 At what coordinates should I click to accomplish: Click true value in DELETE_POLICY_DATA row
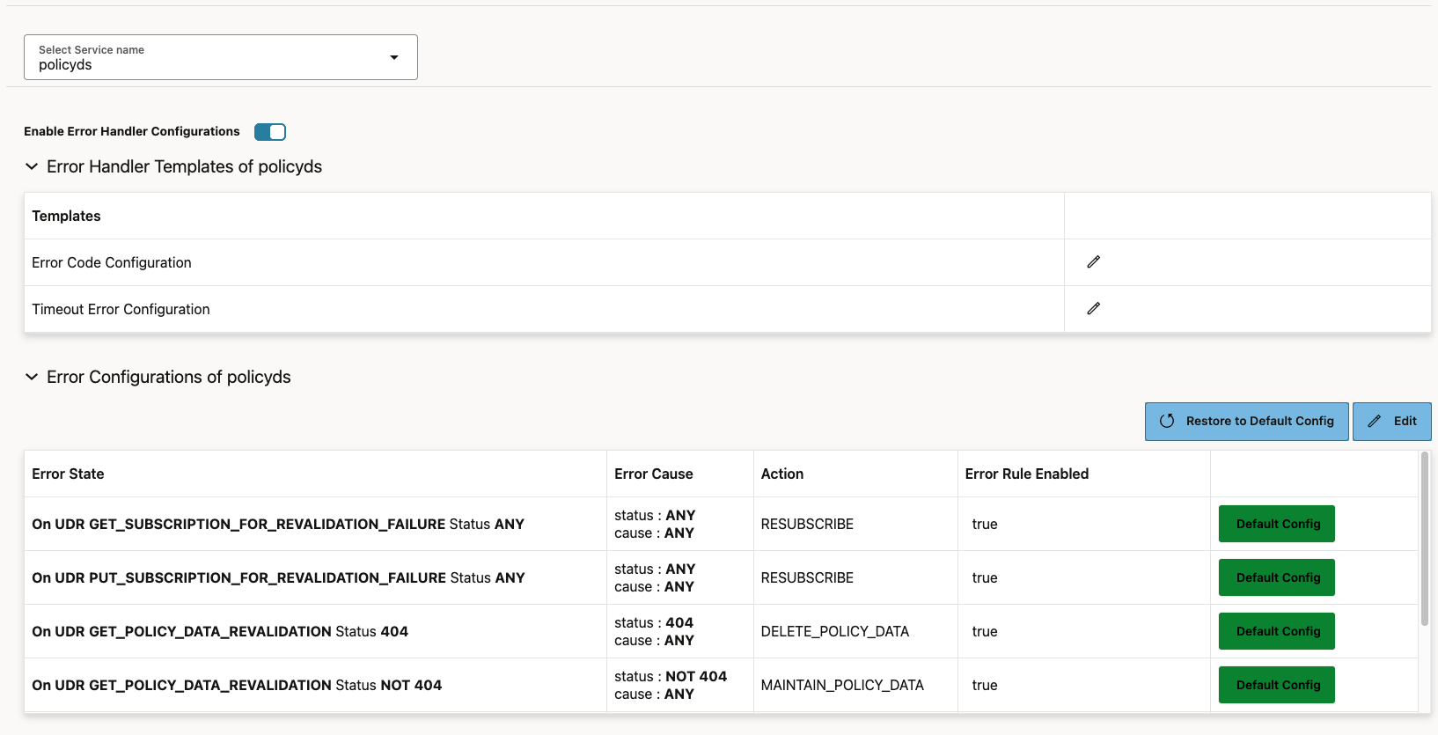pos(985,631)
